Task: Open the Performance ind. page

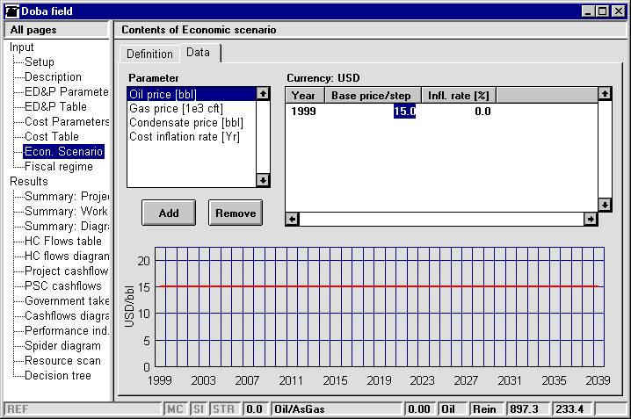Action: pyautogui.click(x=67, y=330)
